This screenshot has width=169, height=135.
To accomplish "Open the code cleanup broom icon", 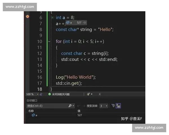I will click(x=88, y=94).
